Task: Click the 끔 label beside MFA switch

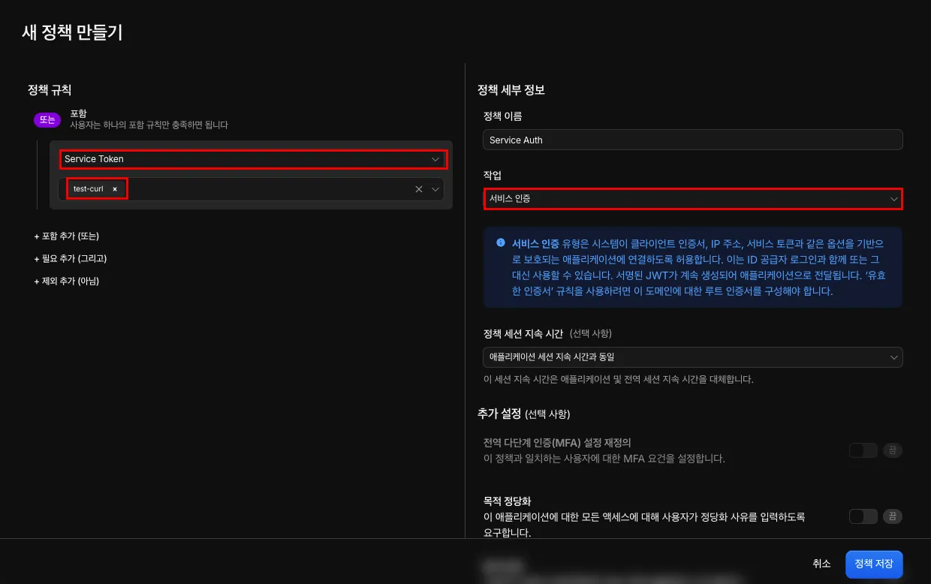Action: (893, 450)
